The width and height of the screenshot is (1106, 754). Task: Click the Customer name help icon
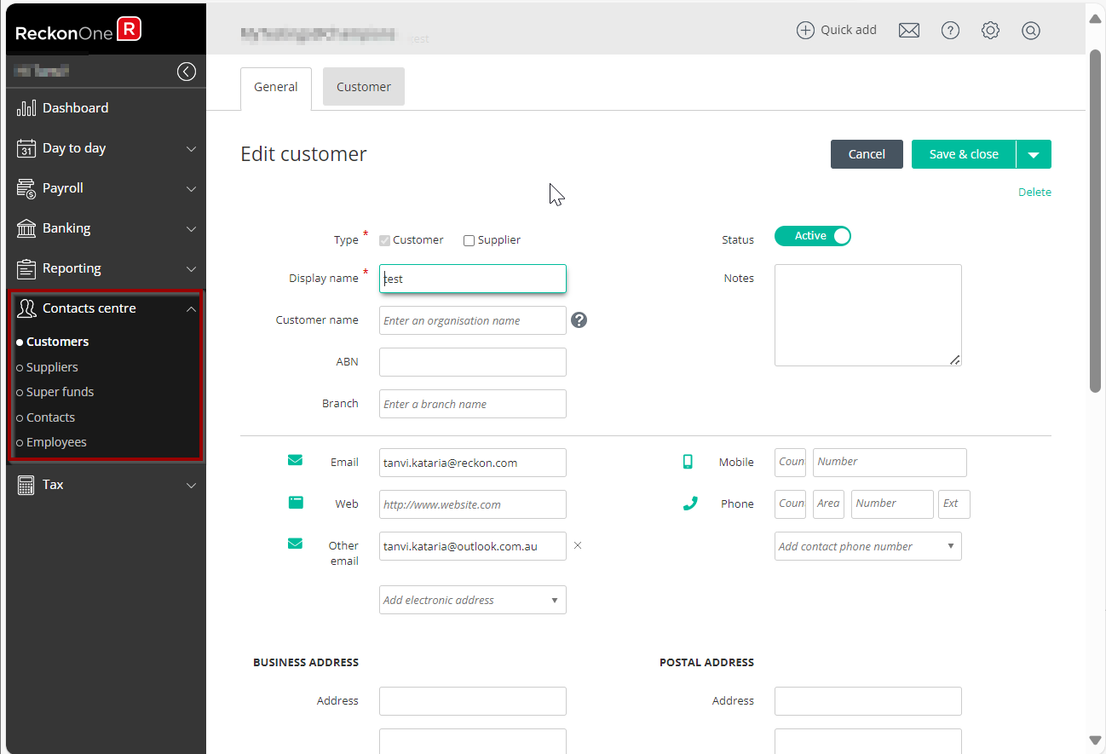click(579, 320)
